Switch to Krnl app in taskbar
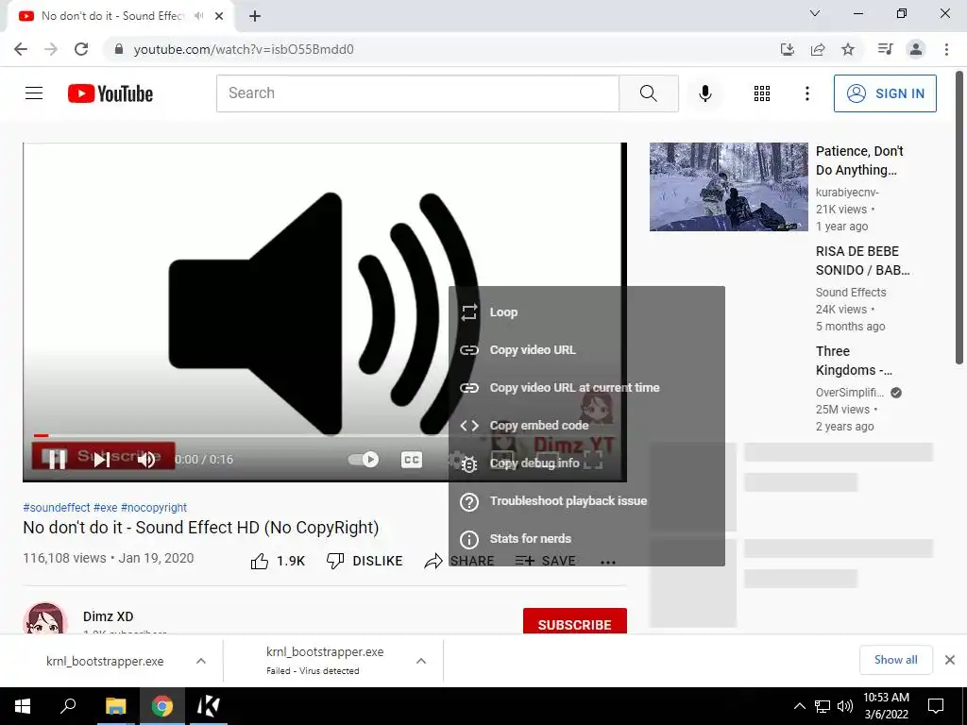 (x=208, y=706)
